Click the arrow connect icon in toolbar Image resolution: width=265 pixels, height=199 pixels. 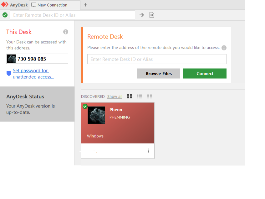pos(142,15)
